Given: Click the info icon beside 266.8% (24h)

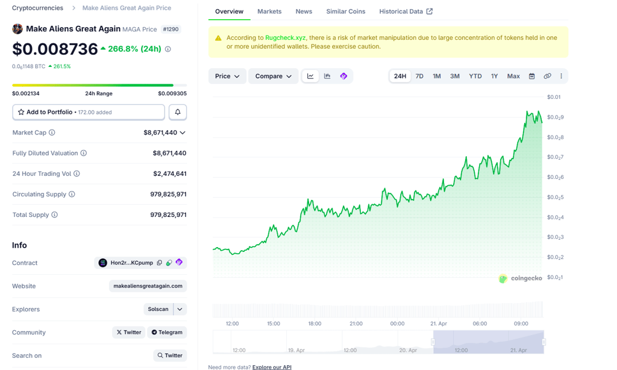Looking at the screenshot, I should click(x=168, y=49).
